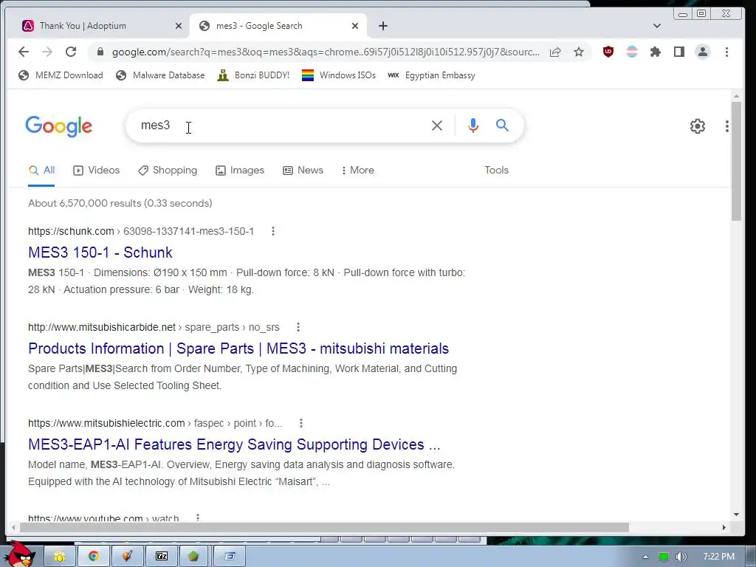Viewport: 756px width, 567px height.
Task: Click the horizontal scrollbar thumb
Action: [324, 527]
